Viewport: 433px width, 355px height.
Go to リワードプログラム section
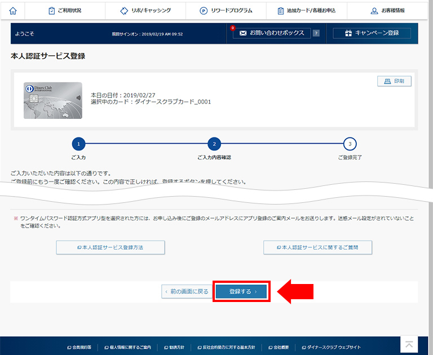click(226, 11)
